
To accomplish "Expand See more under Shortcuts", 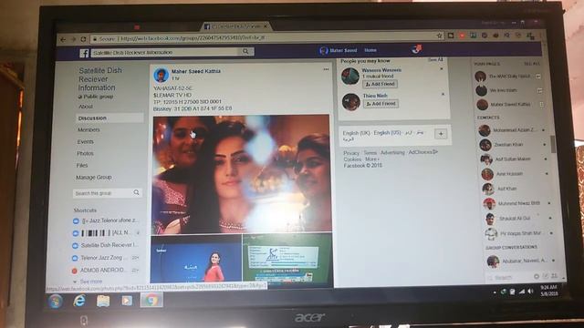I will (90, 282).
